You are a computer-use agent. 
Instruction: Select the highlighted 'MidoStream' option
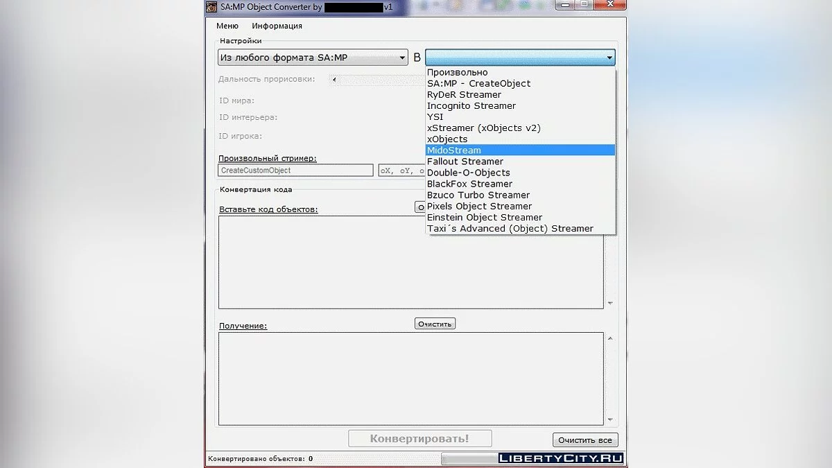(454, 150)
